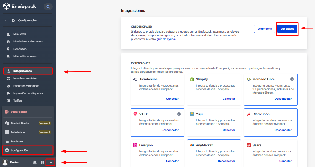Open Paquetes y medidas
Viewport: 315px width, 167px height.
tap(26, 86)
